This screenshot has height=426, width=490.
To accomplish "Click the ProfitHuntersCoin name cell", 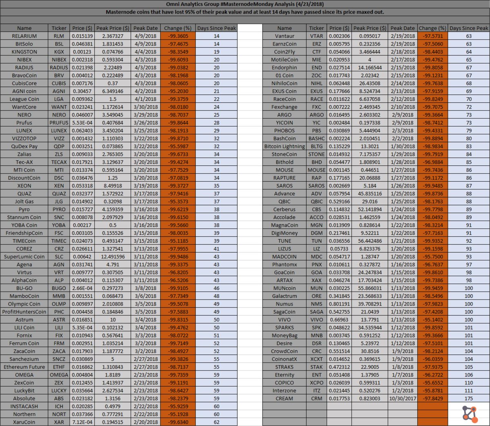I will [24, 312].
